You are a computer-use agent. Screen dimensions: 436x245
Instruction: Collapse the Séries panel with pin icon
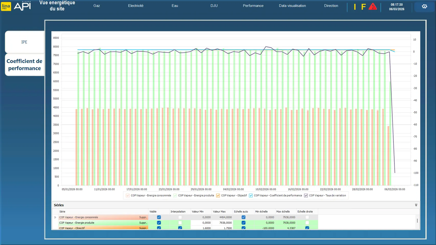click(x=416, y=205)
